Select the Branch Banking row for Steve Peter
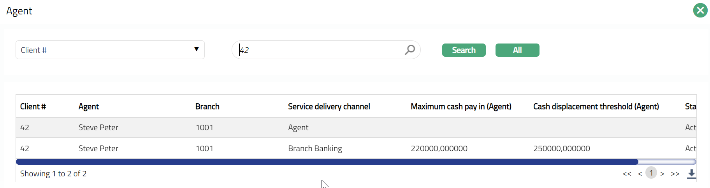The width and height of the screenshot is (710, 188). point(315,148)
